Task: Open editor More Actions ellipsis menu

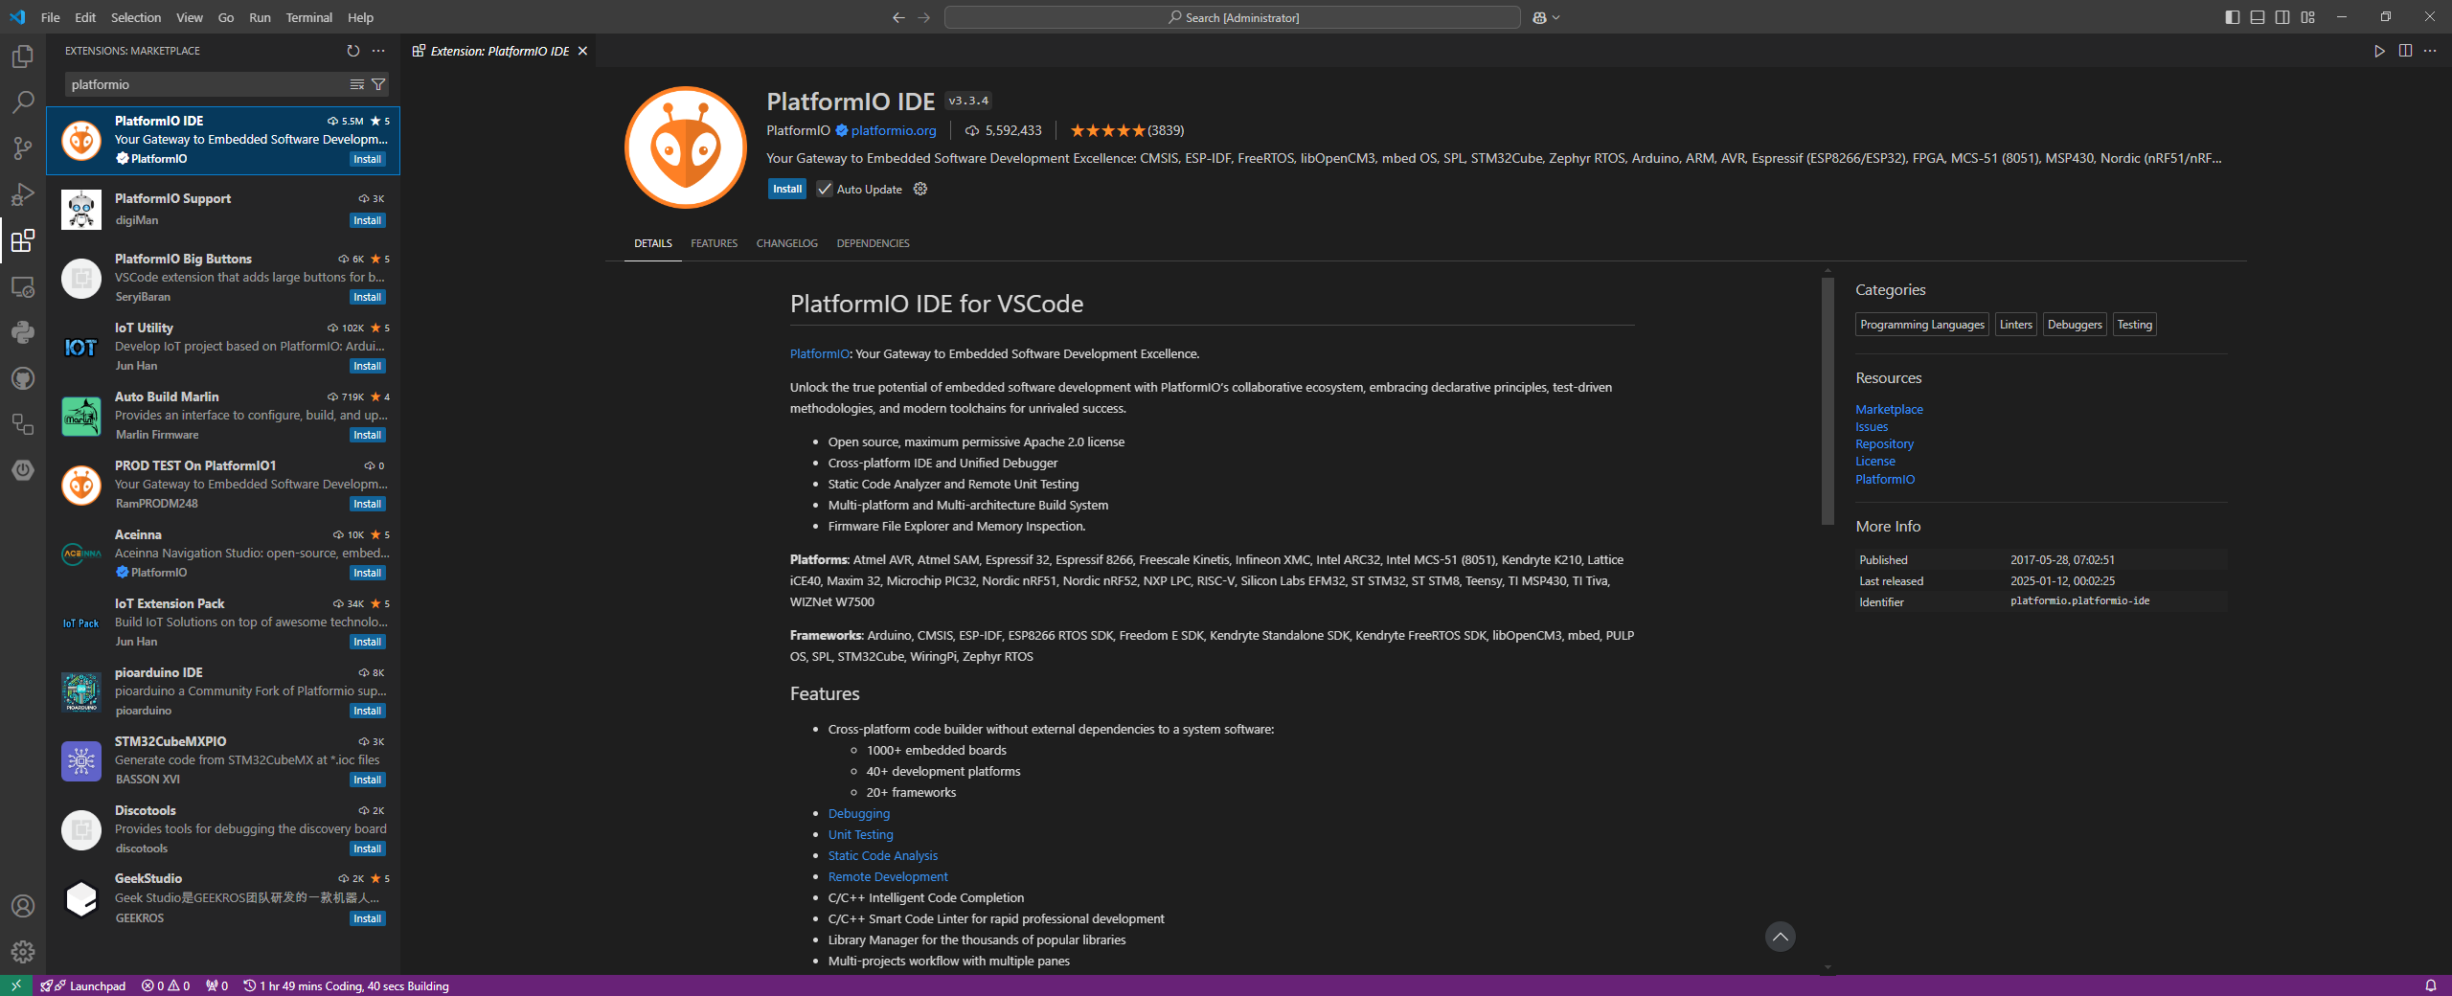Action: [2430, 51]
